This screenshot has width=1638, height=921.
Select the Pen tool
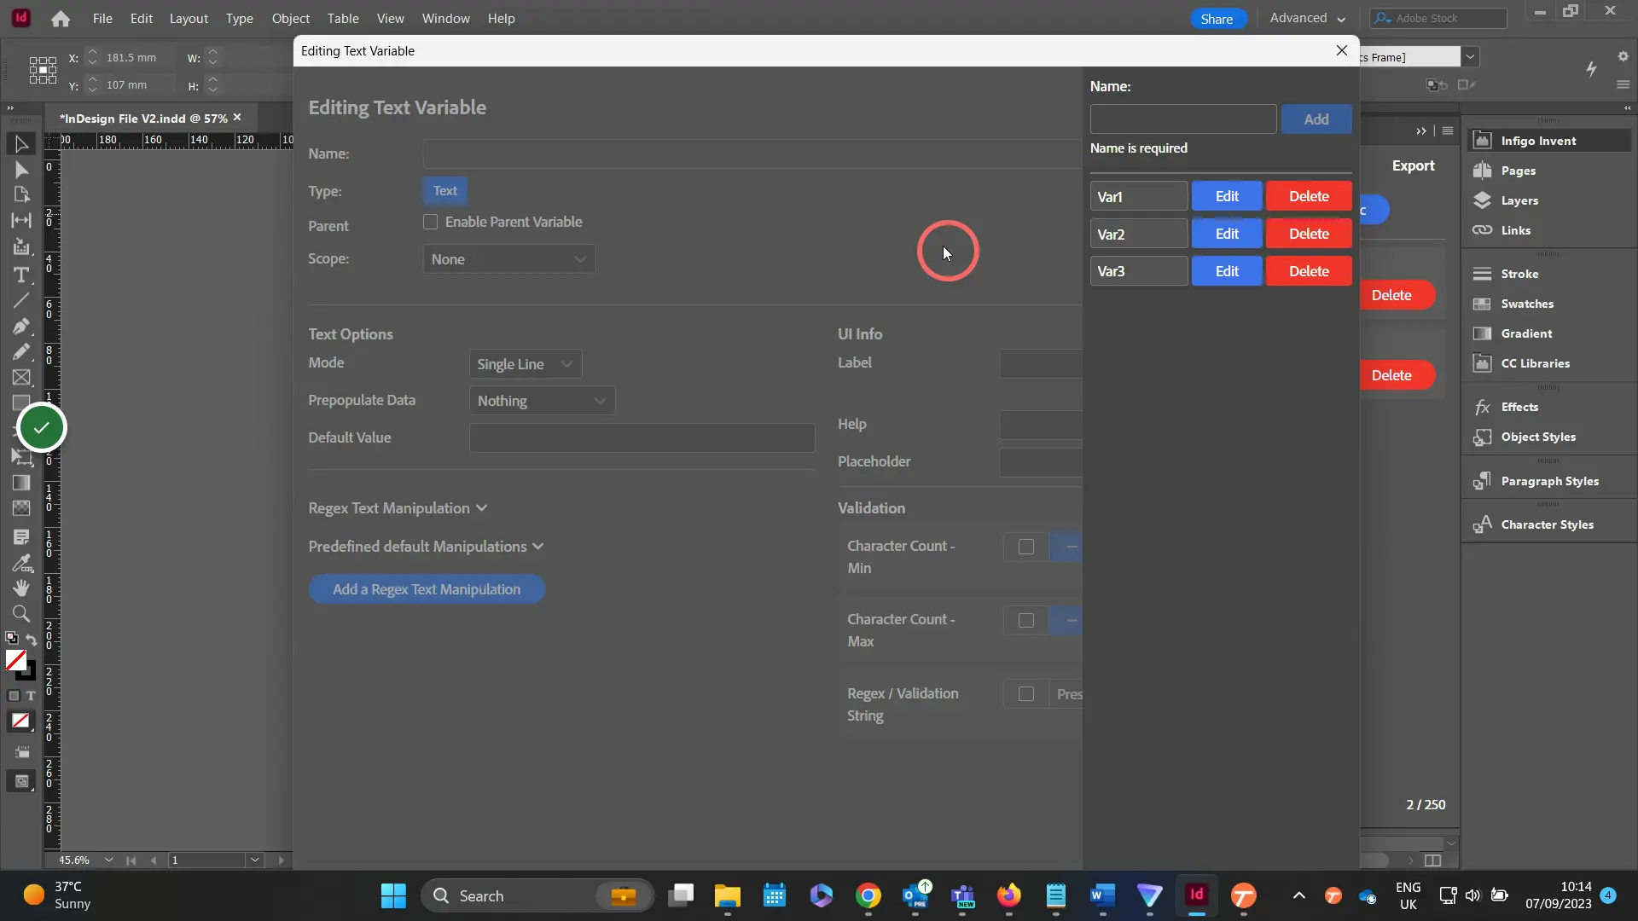pos(21,326)
